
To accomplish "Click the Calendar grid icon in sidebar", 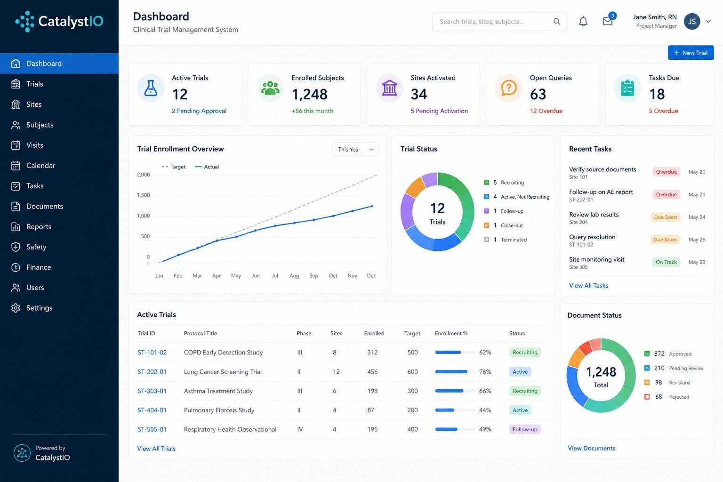I will pos(16,166).
